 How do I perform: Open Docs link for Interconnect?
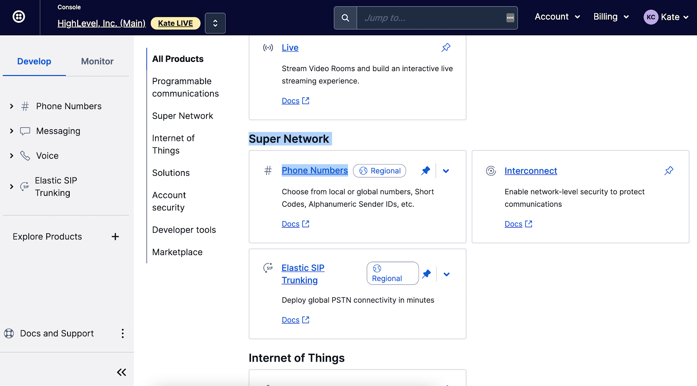click(x=518, y=224)
